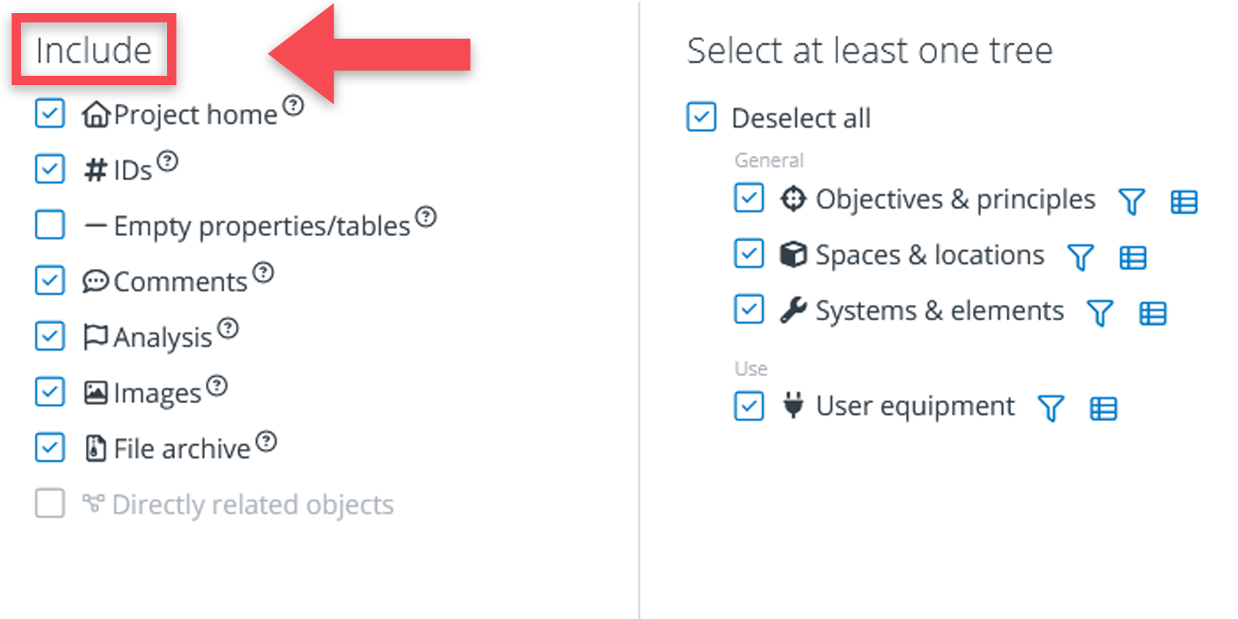This screenshot has height=619, width=1238.
Task: Show help for Empty properties/tables
Action: (426, 217)
